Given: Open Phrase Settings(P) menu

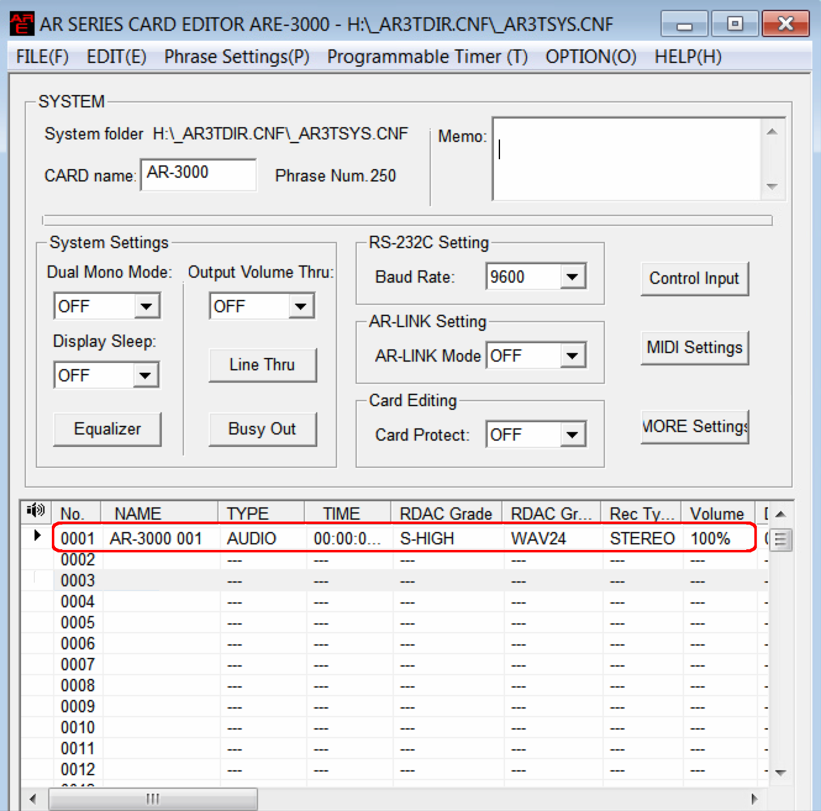Looking at the screenshot, I should coord(236,57).
